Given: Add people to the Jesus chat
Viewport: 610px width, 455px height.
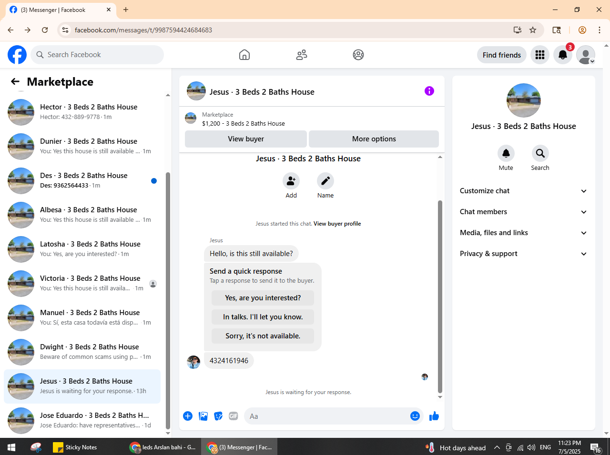Looking at the screenshot, I should 291,181.
